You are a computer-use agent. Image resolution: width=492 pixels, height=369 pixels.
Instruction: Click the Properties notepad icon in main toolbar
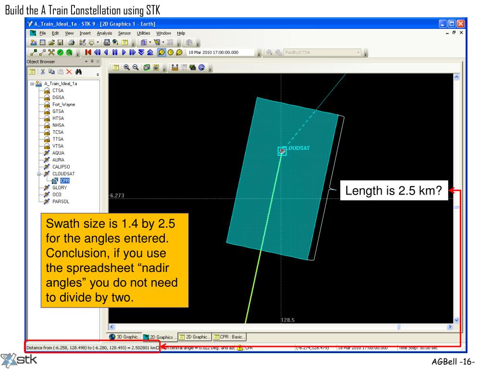pyautogui.click(x=125, y=42)
